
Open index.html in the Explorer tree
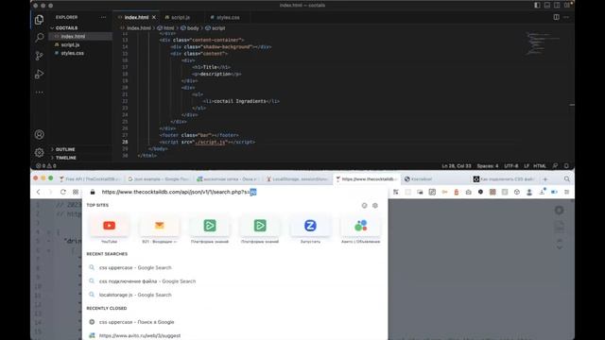[x=73, y=36]
